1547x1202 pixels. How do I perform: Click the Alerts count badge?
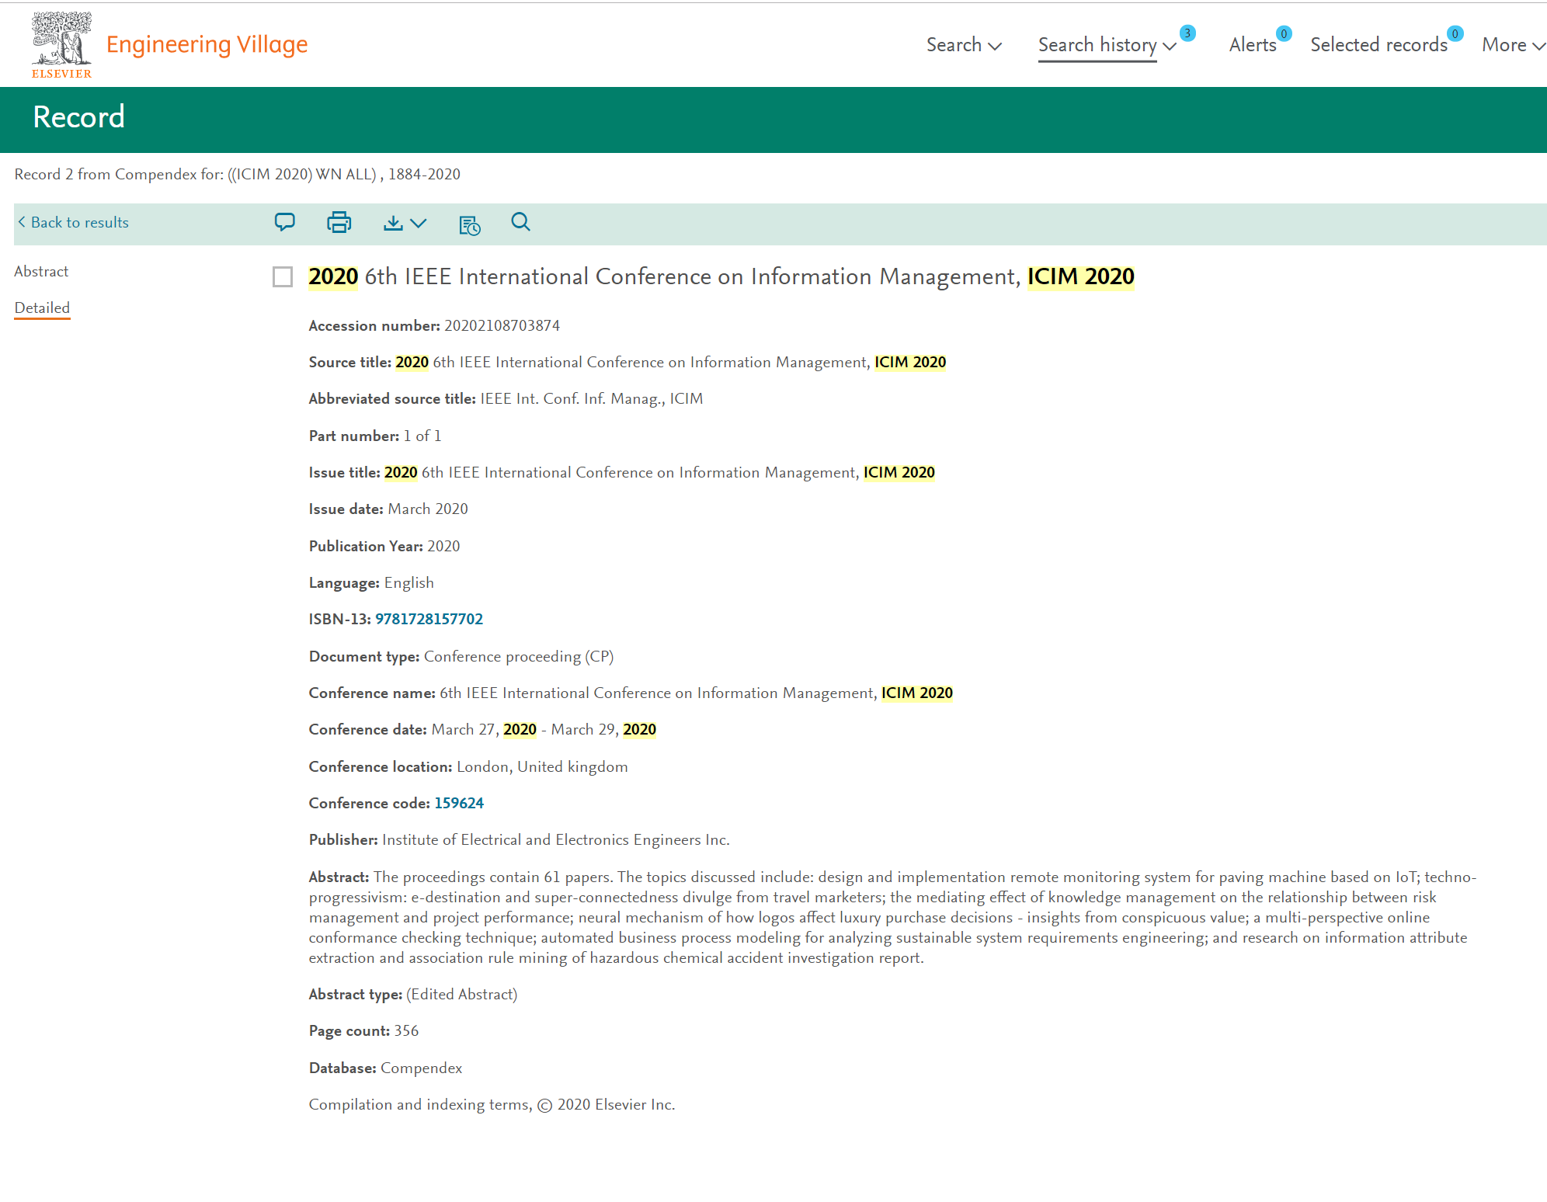pos(1284,33)
